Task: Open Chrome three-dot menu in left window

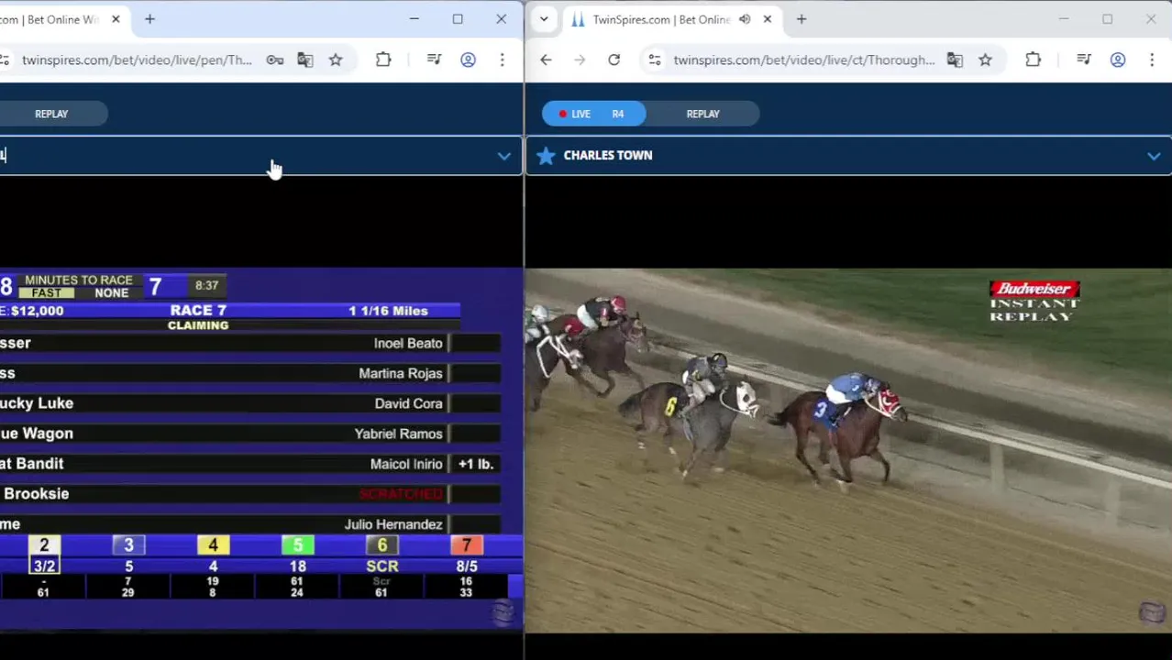Action: (x=502, y=60)
